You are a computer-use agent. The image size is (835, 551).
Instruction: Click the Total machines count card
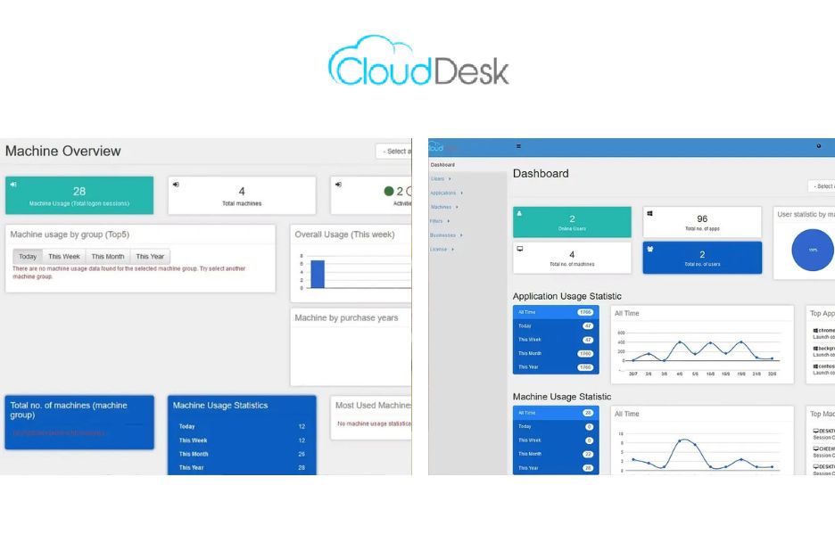click(x=241, y=194)
